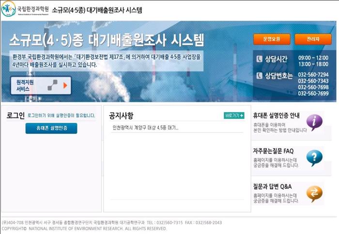
Task: Click the network icon in 원격지원 서비스
Action: coord(53,85)
